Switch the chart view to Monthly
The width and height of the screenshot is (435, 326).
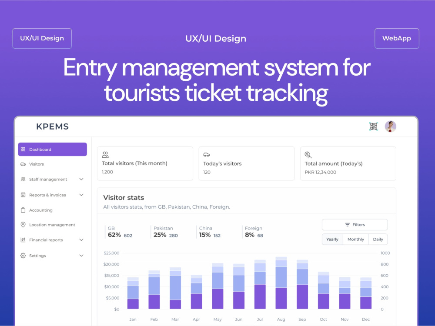coord(355,239)
